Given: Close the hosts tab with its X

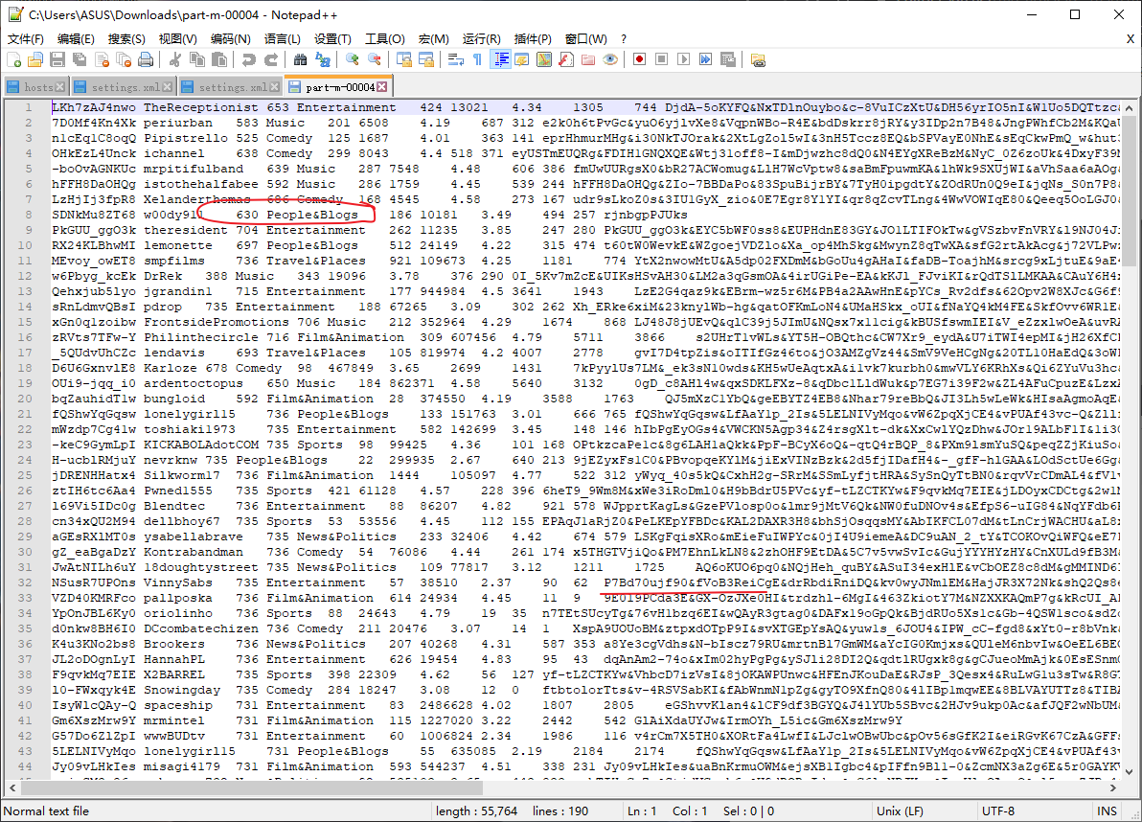Looking at the screenshot, I should click(x=60, y=86).
